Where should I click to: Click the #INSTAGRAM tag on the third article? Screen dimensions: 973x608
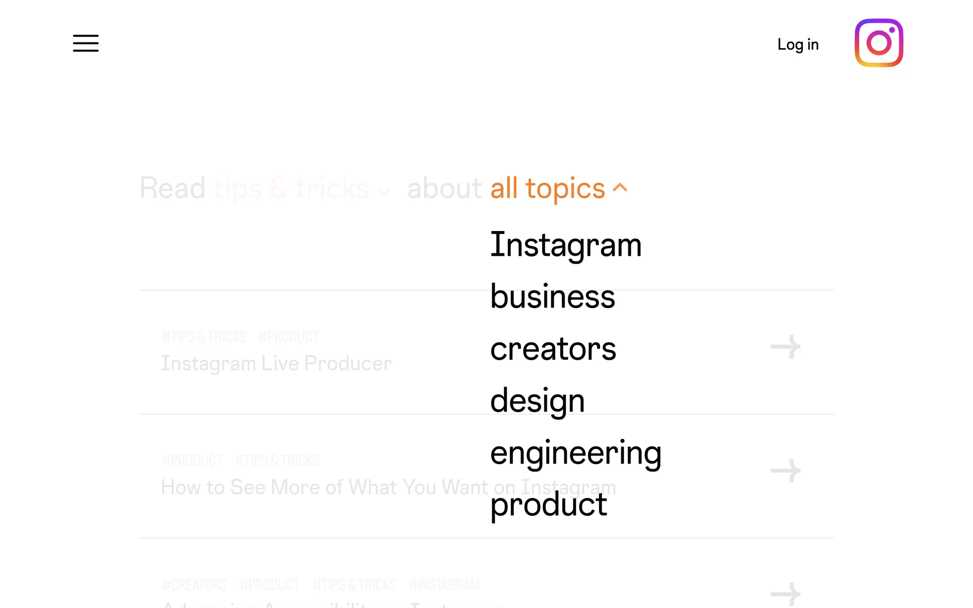[444, 585]
